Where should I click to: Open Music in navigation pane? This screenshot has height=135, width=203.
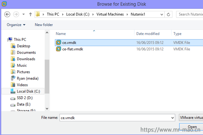[x=22, y=65]
